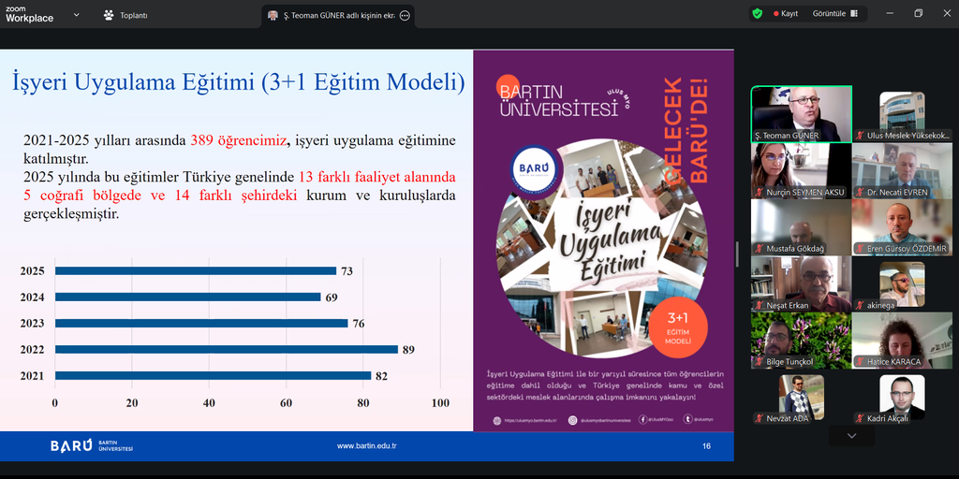
Task: Click muted mic icon of Mustafa Gökdağ
Action: pyautogui.click(x=759, y=250)
